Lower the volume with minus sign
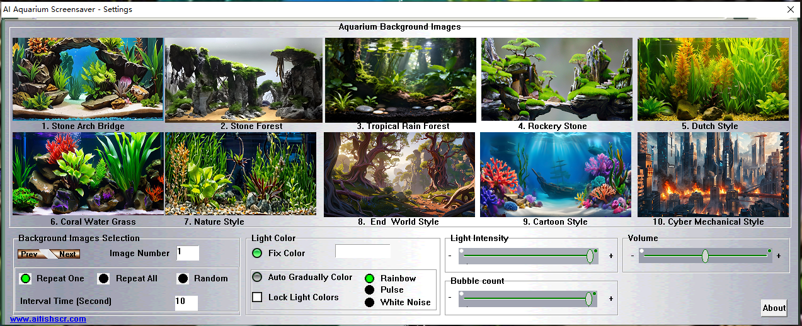The image size is (802, 326). point(633,256)
